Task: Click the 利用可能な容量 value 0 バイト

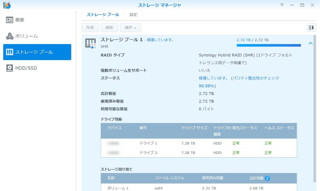Action: [x=206, y=109]
